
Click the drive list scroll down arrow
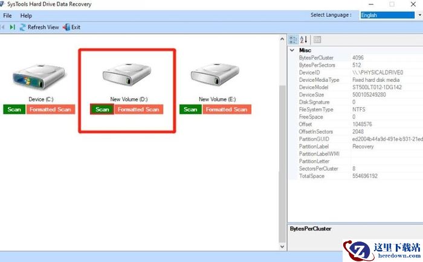[x=282, y=246]
